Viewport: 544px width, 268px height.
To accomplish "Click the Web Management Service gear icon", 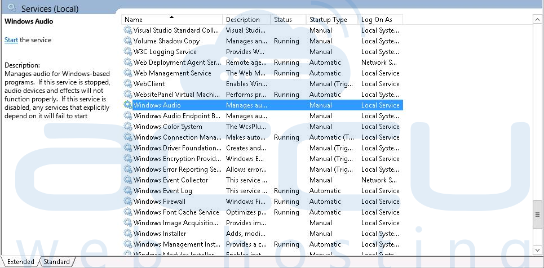I will pos(127,73).
